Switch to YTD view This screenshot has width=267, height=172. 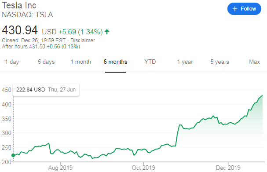click(150, 62)
